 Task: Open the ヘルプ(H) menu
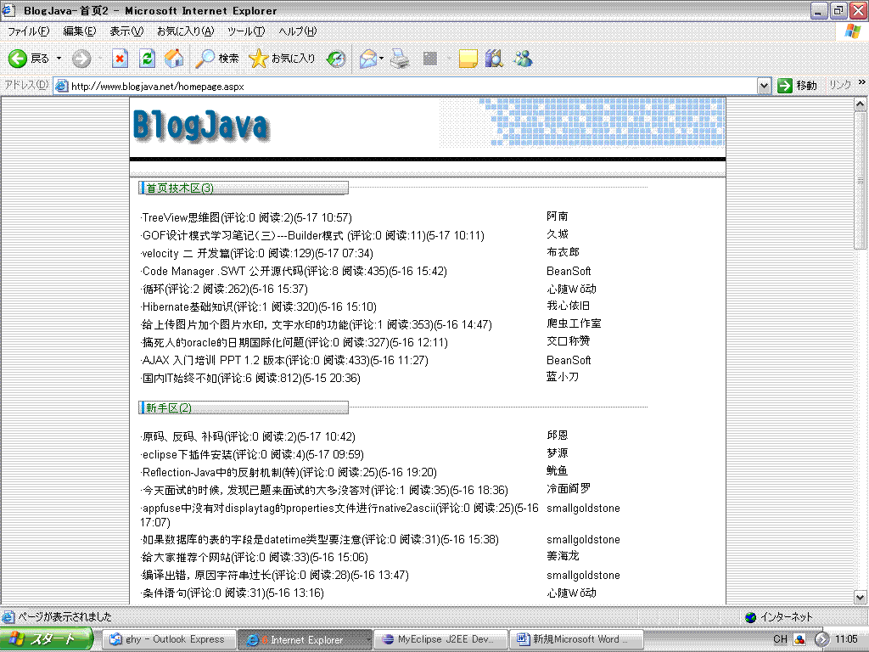click(298, 31)
